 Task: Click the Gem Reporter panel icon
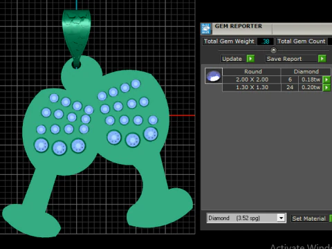[x=206, y=29]
